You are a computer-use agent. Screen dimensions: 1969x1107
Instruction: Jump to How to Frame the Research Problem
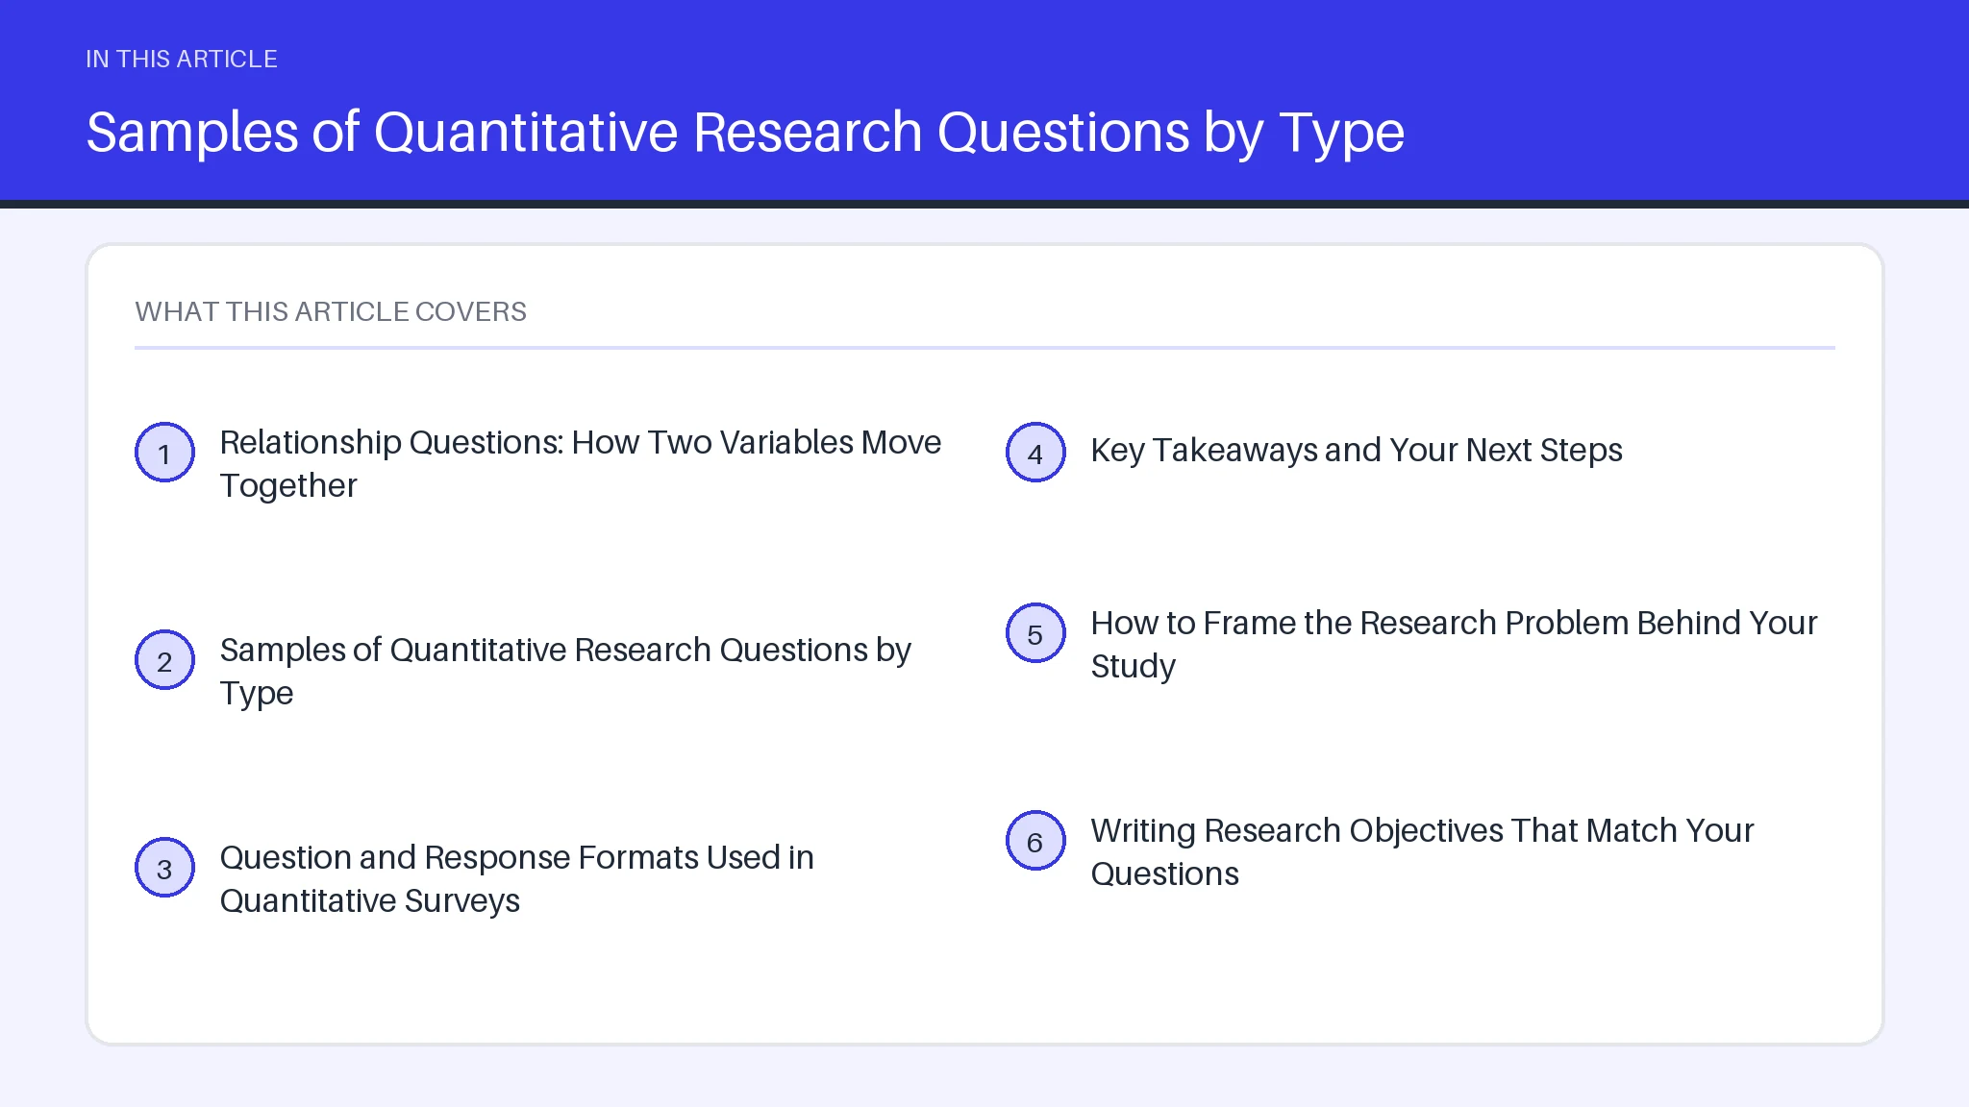coord(1454,645)
